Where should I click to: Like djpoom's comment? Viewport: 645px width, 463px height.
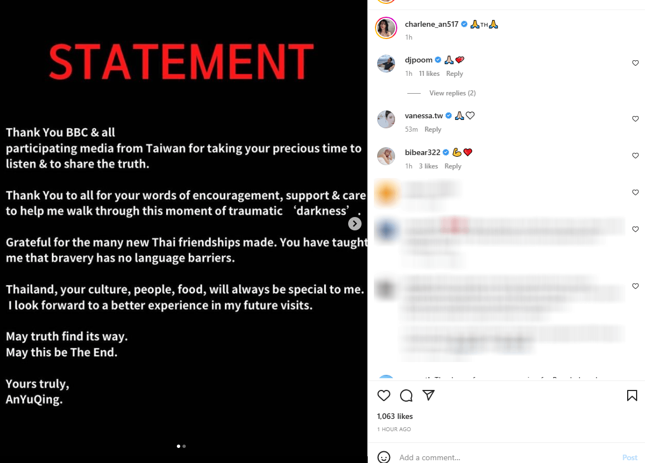[x=635, y=63]
